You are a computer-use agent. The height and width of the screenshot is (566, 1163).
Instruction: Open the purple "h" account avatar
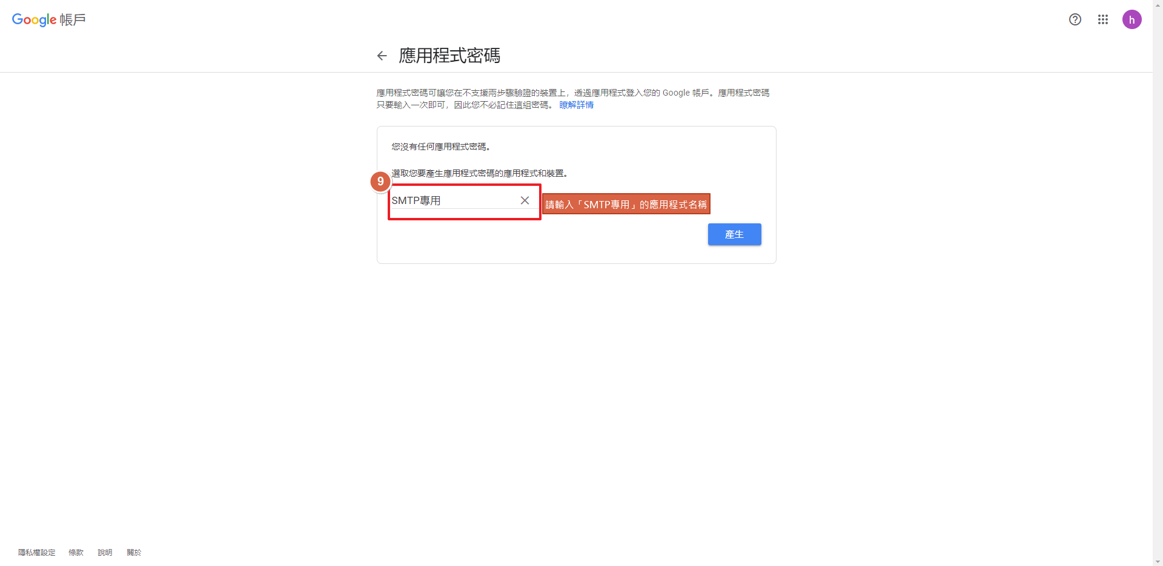point(1132,19)
